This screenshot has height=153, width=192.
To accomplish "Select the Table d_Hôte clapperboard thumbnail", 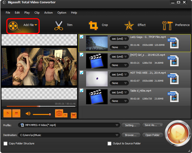I will (97, 97).
